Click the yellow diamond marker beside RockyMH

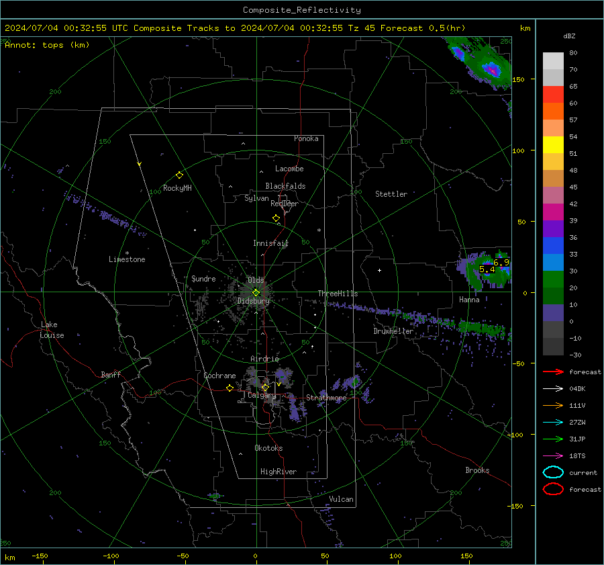[179, 175]
